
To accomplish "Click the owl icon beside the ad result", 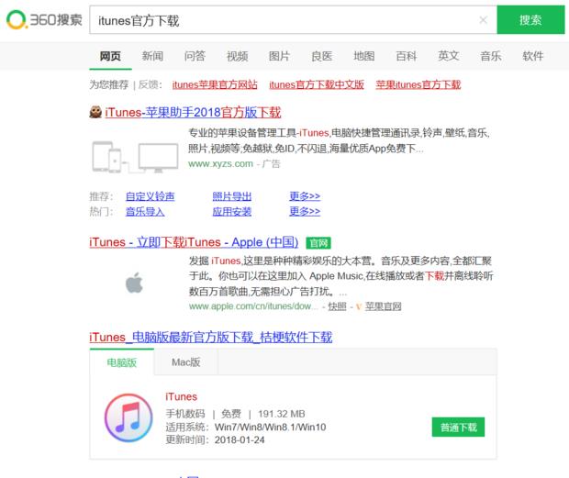I will point(95,112).
